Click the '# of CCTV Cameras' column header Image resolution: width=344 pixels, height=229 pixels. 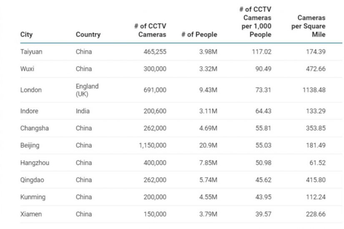150,30
